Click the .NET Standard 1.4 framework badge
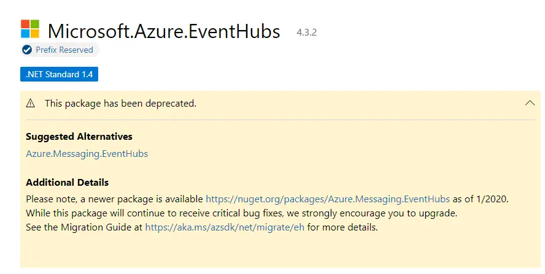This screenshot has height=274, width=545. click(59, 74)
